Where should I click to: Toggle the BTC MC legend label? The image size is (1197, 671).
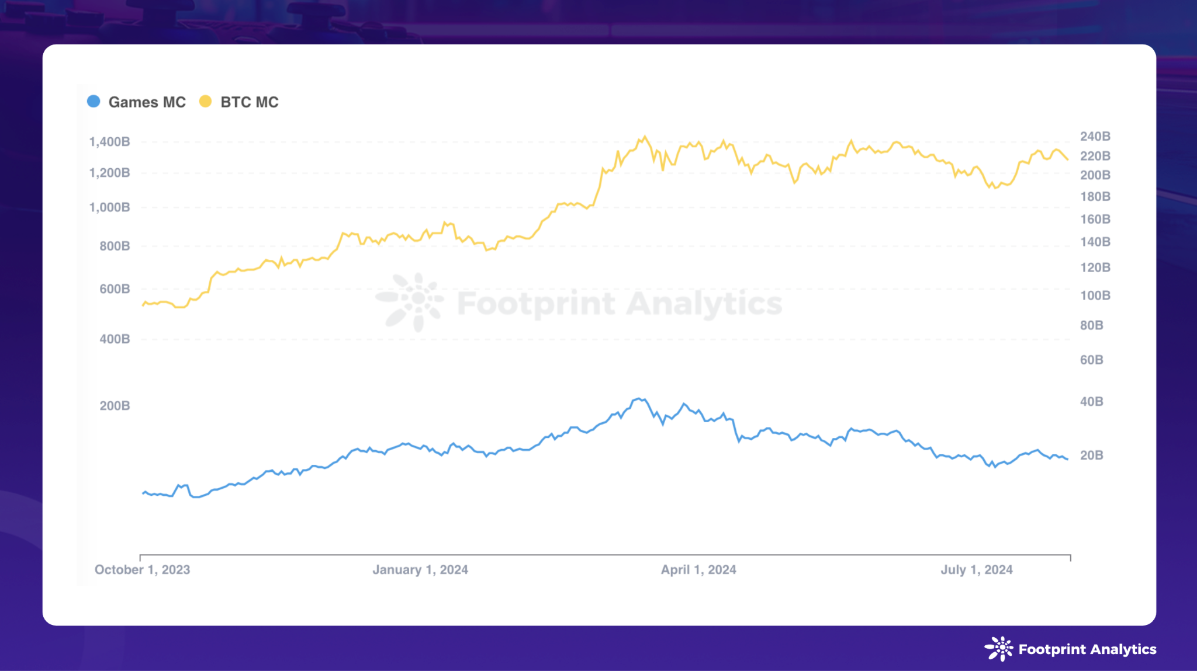point(249,102)
